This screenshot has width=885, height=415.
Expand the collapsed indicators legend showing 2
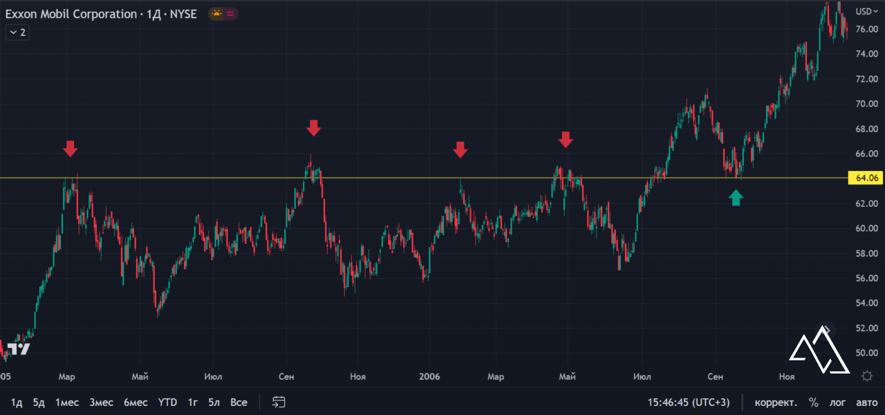coord(18,33)
